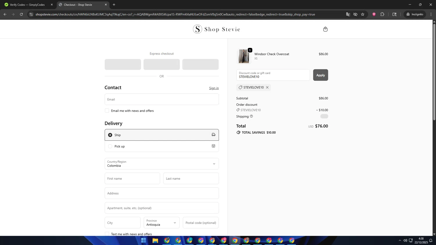Show hidden system tray icons

[x=400, y=240]
